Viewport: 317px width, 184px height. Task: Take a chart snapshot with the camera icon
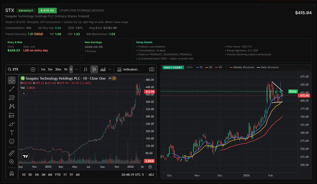tap(152, 69)
